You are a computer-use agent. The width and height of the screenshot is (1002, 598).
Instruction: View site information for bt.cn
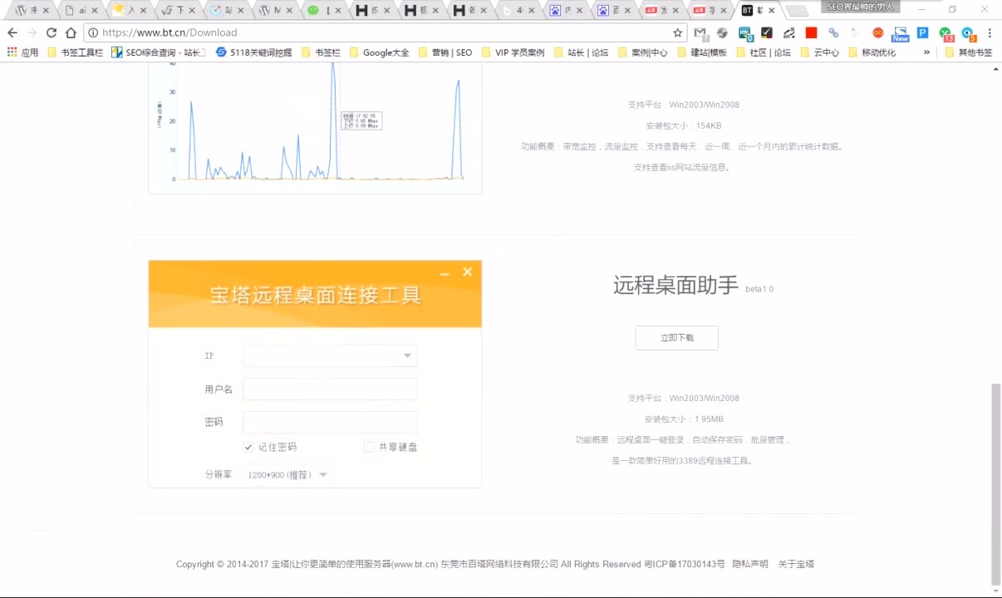click(x=93, y=32)
